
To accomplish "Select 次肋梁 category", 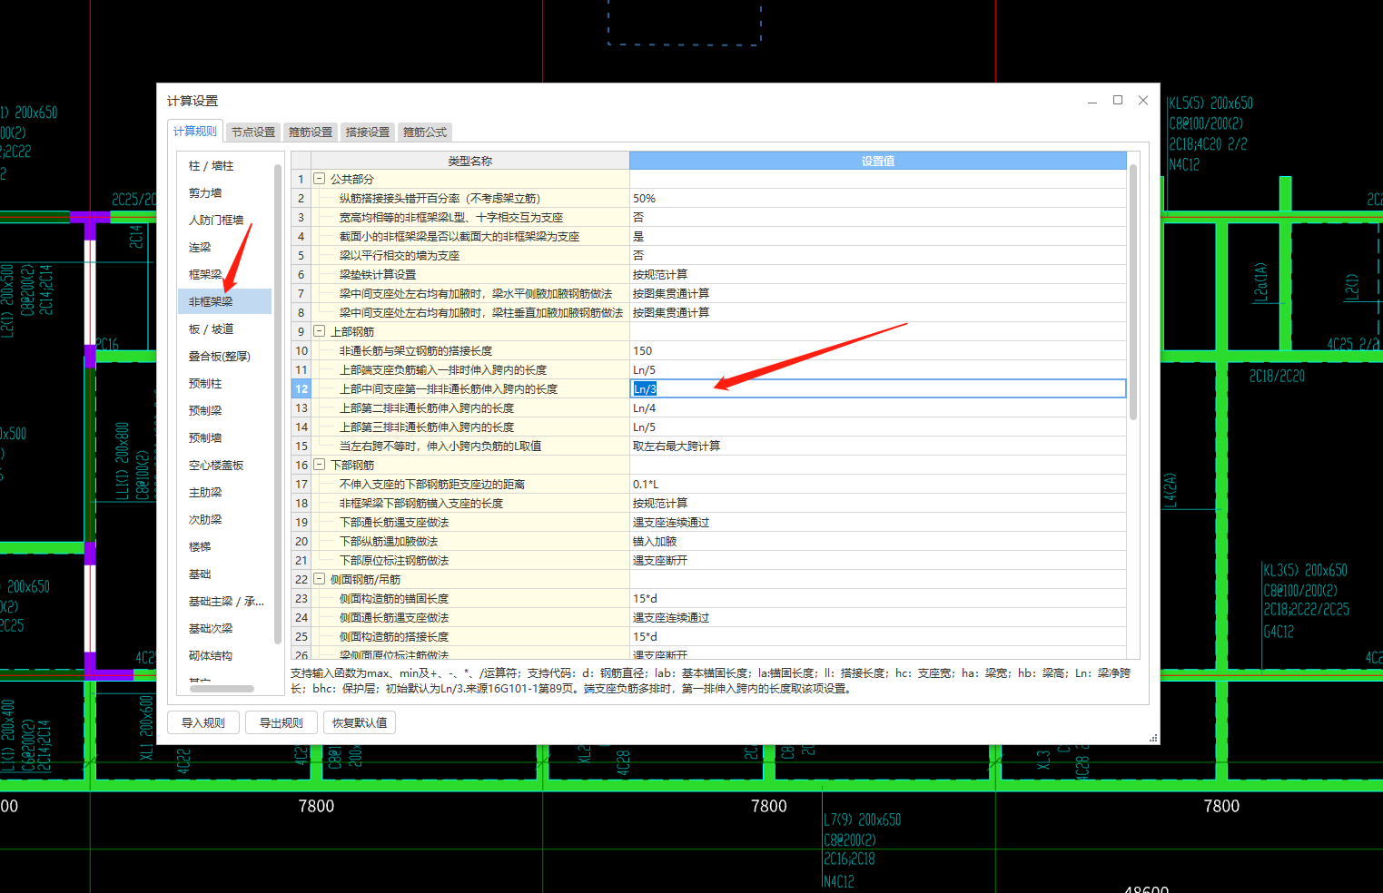I will point(225,520).
